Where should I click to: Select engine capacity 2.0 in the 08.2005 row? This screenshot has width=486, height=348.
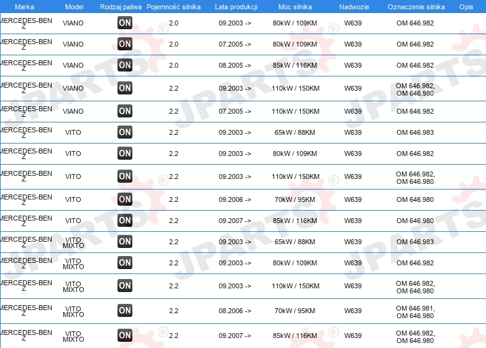(173, 65)
